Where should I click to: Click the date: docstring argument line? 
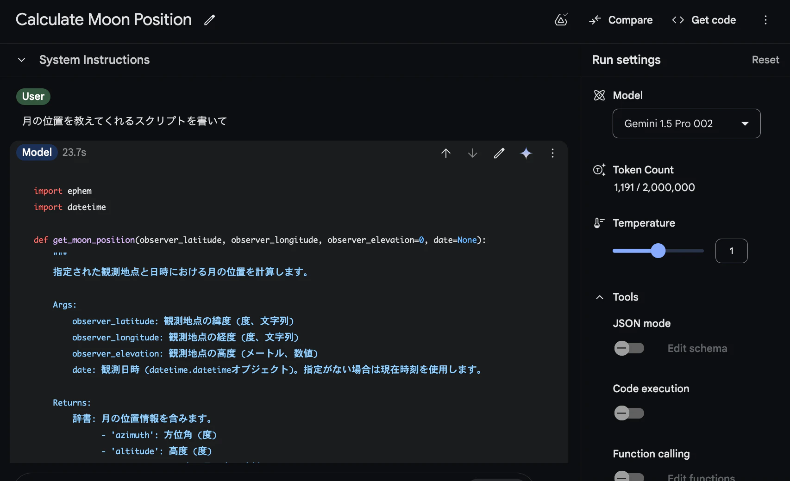pos(278,370)
